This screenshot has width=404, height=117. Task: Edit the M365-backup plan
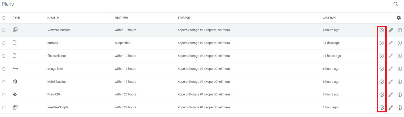coord(390,82)
